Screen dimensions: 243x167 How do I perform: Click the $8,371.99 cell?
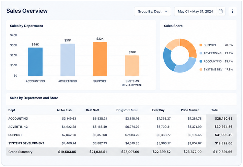point(195,127)
